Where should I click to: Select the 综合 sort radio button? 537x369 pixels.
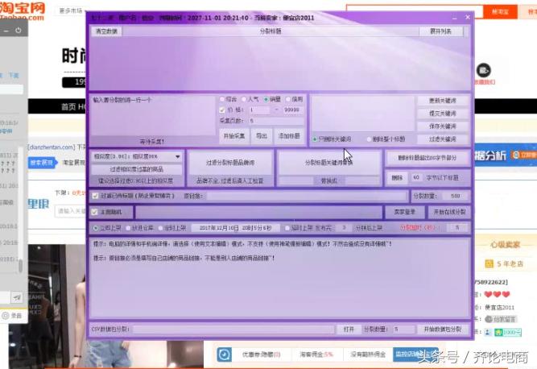(222, 99)
